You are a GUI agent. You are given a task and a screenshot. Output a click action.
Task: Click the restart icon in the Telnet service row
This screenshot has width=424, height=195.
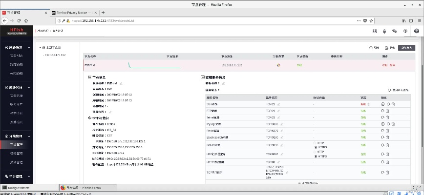coord(382,117)
